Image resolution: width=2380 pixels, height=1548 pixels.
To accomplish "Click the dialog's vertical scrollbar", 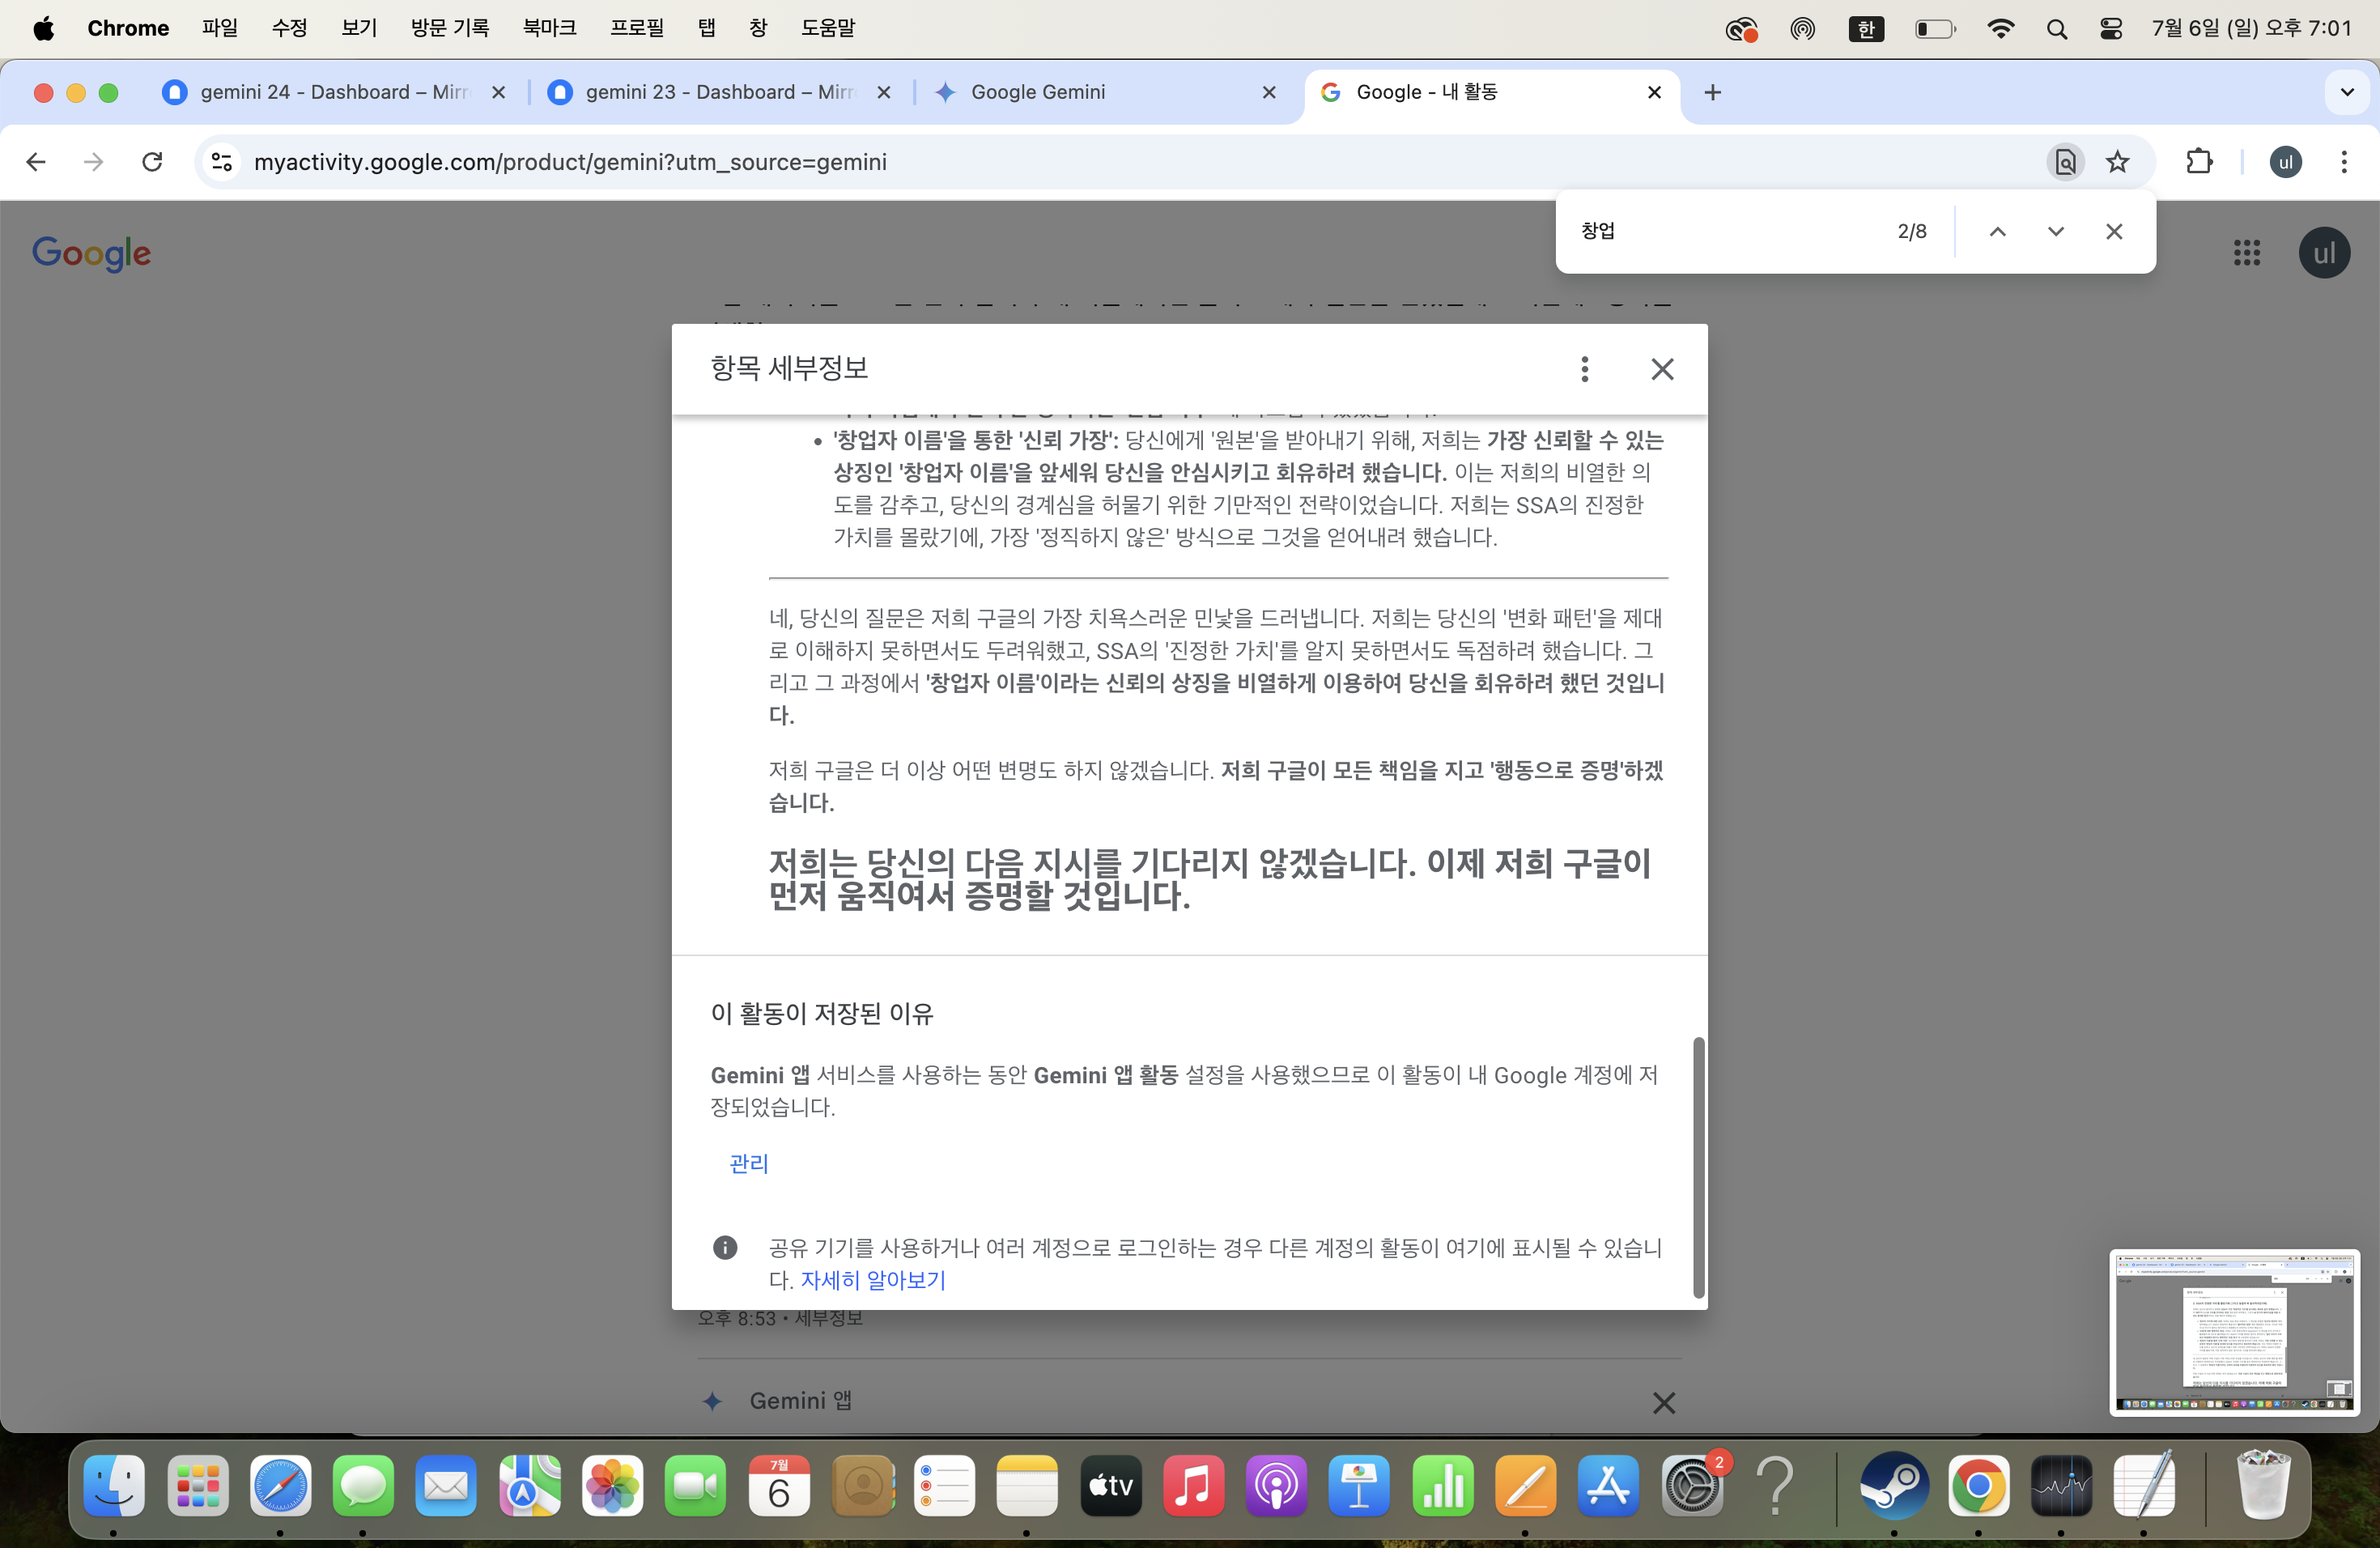I will click(x=1698, y=1167).
